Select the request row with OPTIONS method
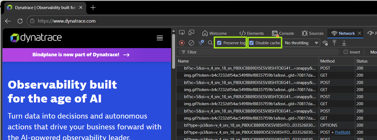The width and height of the screenshot is (377, 140). [x=277, y=125]
